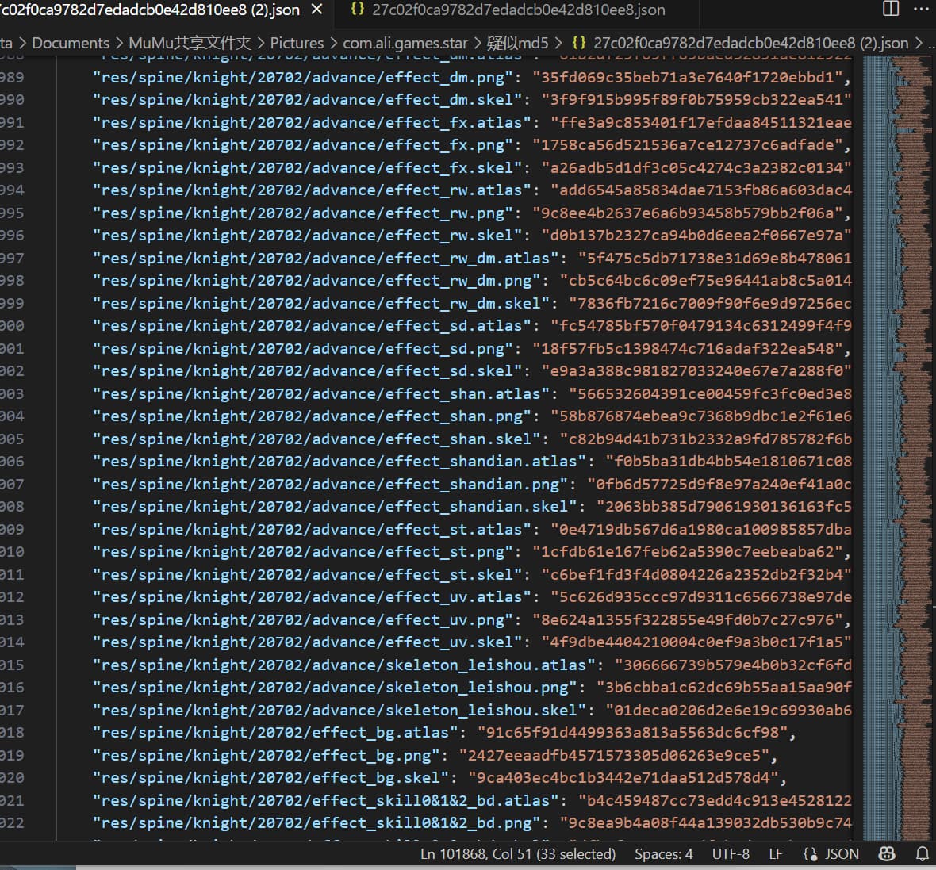The height and width of the screenshot is (870, 936).
Task: Expand the MuMu共享文件夹 breadcrumb
Action: 190,43
